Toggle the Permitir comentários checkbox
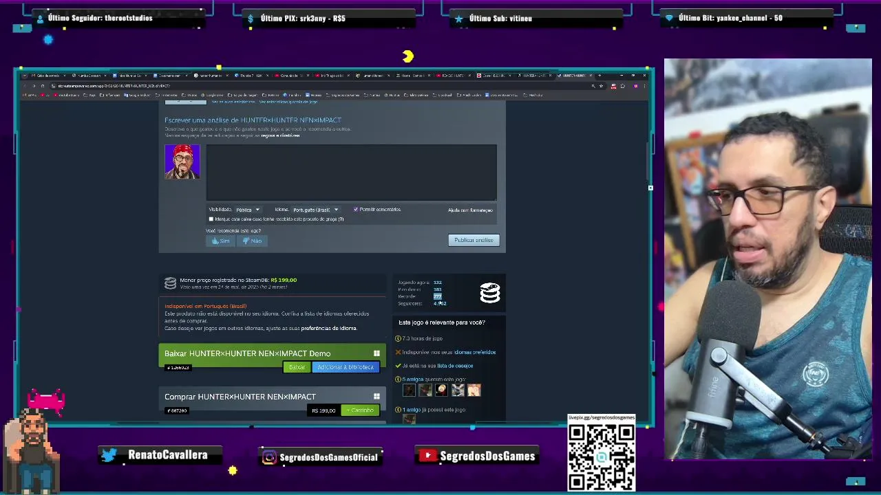Screen dimensions: 881x495 pos(356,209)
